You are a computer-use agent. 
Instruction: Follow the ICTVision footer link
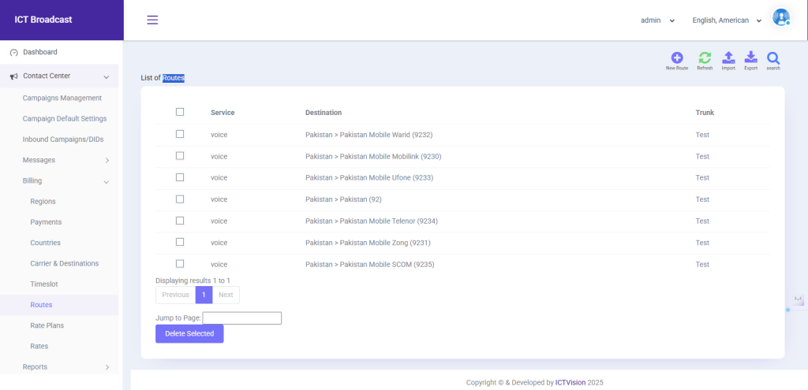(570, 382)
